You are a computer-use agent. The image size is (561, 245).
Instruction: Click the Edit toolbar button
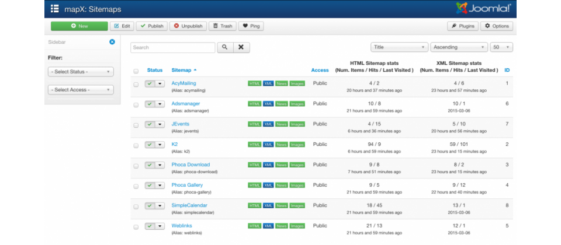point(122,26)
